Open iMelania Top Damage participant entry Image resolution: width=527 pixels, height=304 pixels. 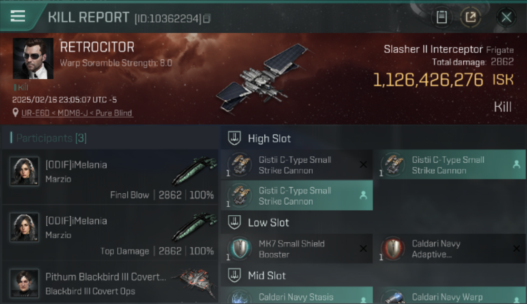tap(110, 233)
